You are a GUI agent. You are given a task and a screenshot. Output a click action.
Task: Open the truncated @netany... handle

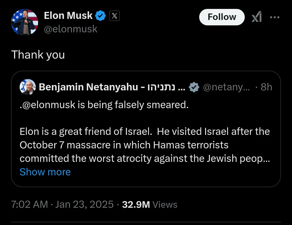tap(226, 87)
